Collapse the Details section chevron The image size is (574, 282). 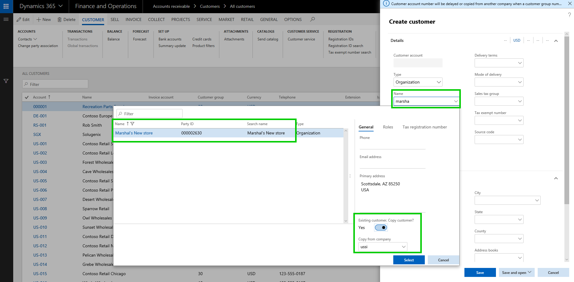556,41
